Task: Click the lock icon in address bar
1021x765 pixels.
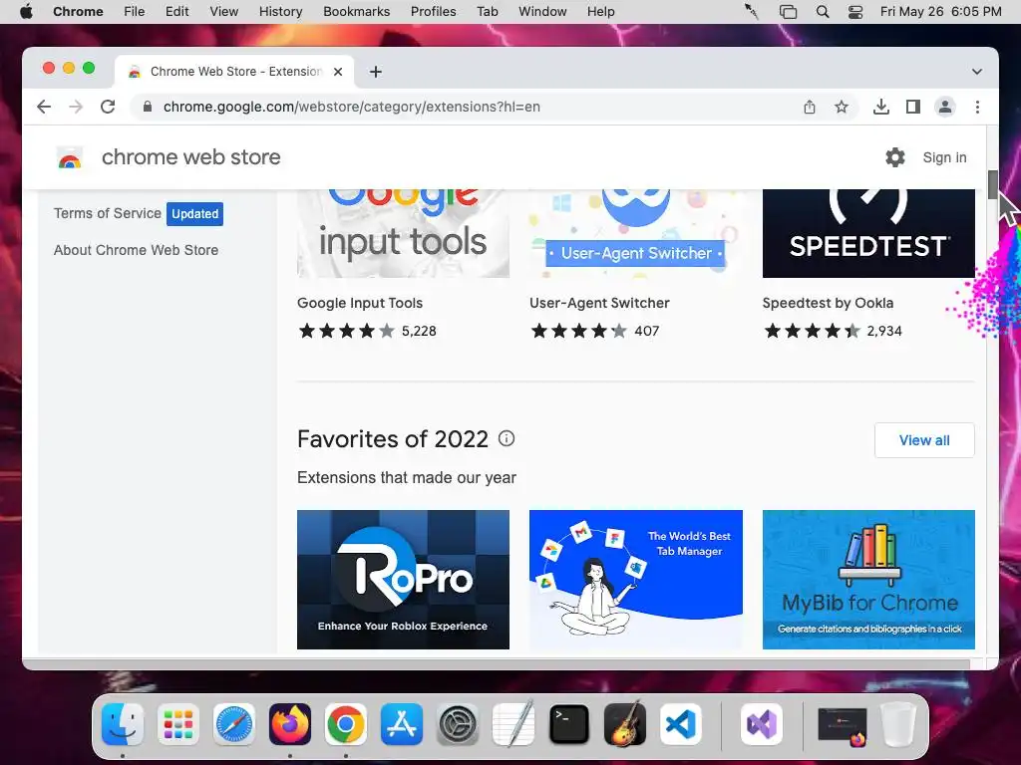Action: pyautogui.click(x=148, y=107)
